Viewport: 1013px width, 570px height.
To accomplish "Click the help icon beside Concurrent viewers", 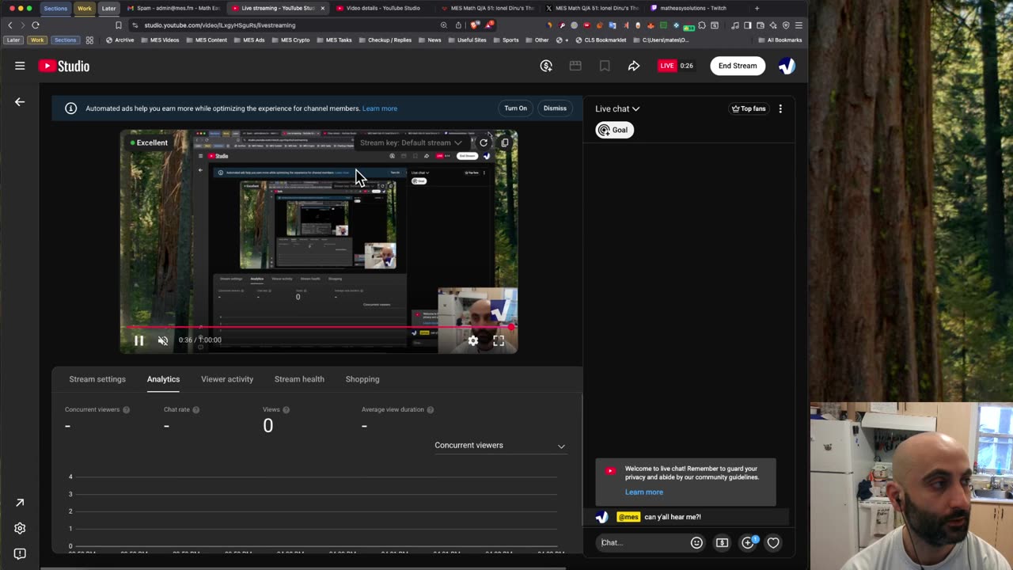I will pos(126,410).
